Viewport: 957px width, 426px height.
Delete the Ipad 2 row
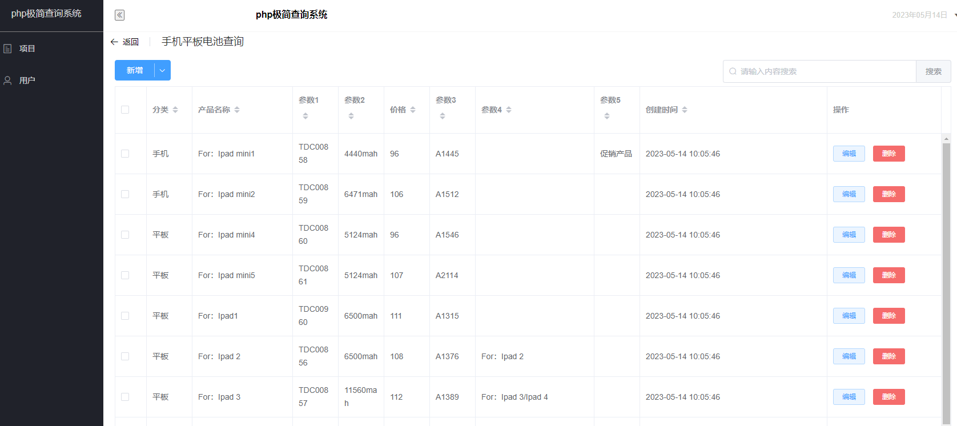[889, 356]
